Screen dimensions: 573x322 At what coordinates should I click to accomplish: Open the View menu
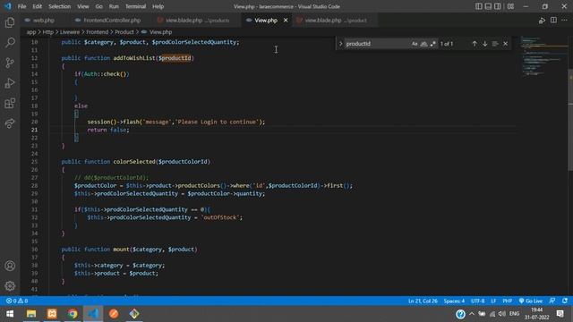coord(83,6)
